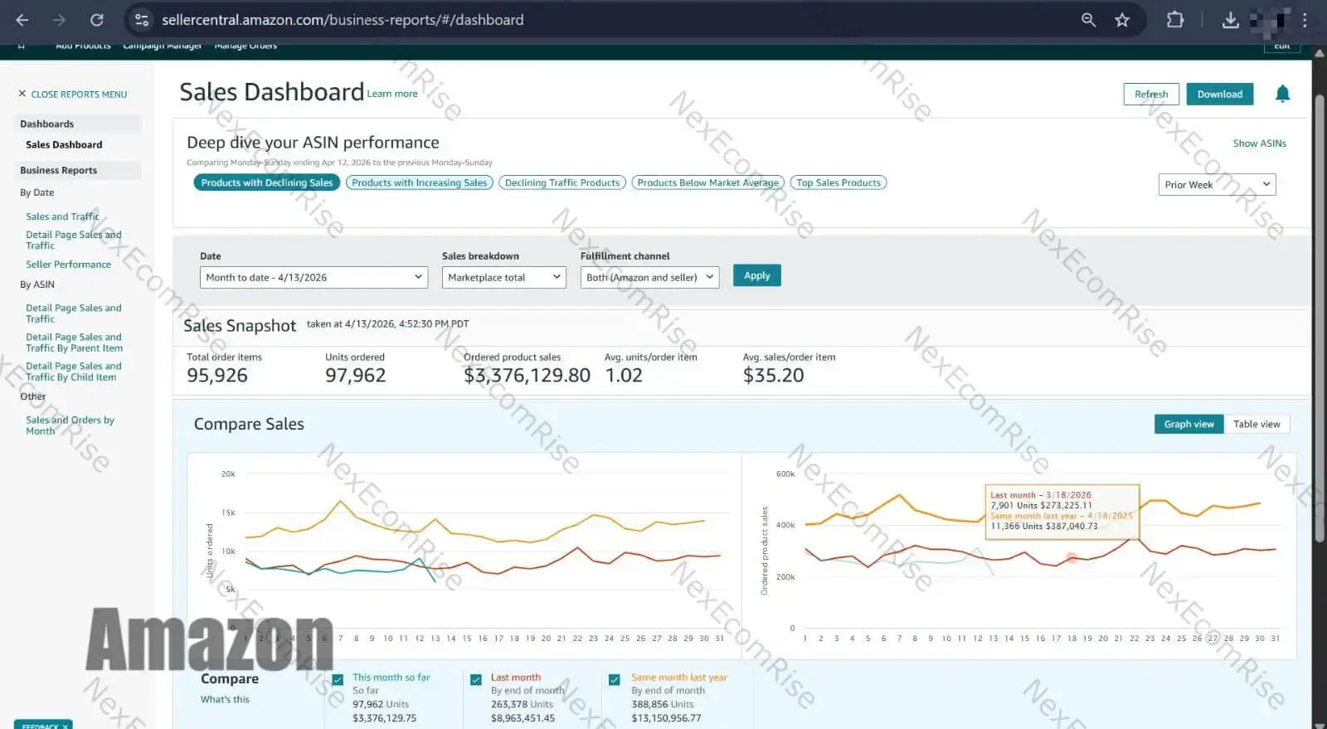This screenshot has height=729, width=1327.
Task: Click the Sales Snapshot heading
Action: [x=240, y=326]
